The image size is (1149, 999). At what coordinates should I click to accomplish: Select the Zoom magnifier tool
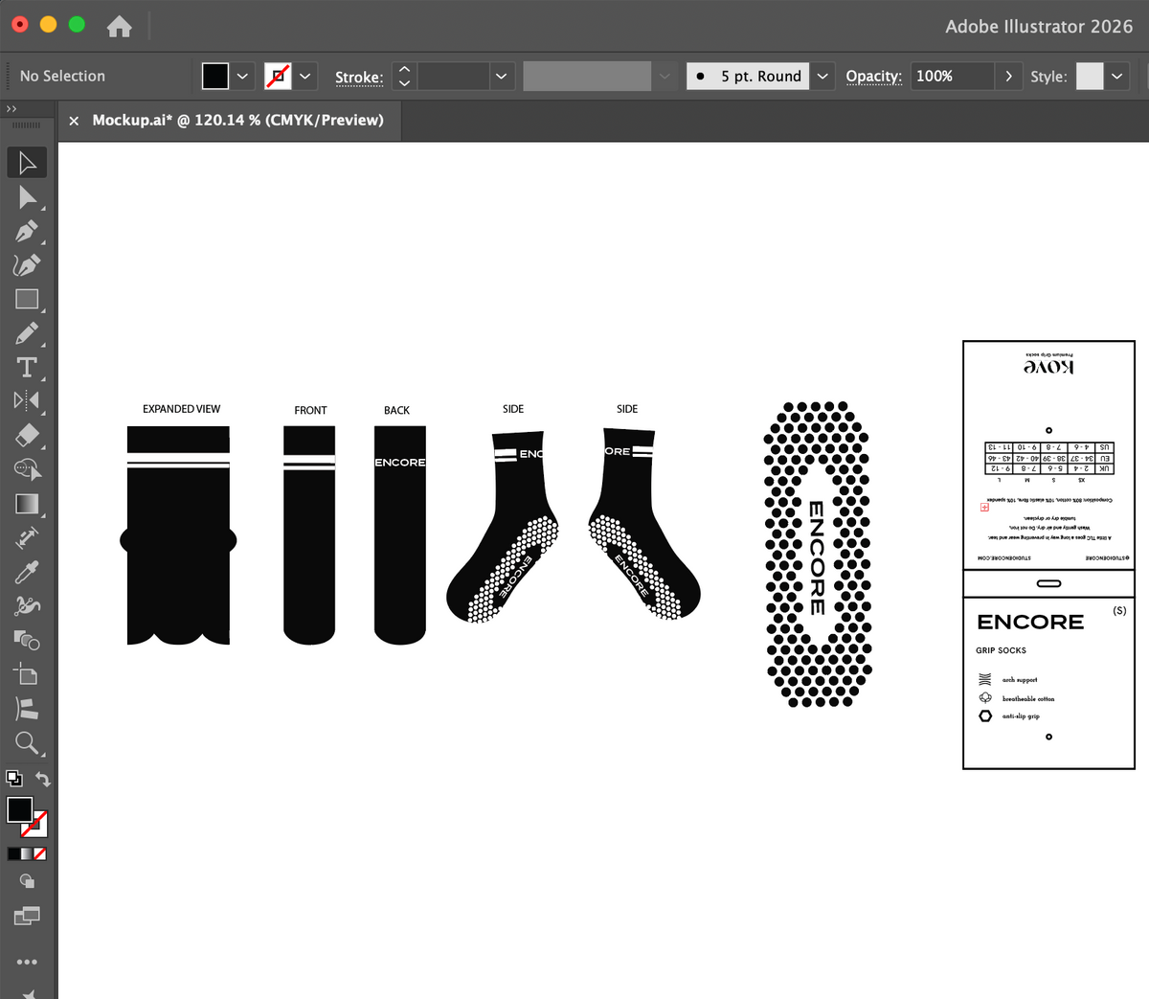coord(27,742)
